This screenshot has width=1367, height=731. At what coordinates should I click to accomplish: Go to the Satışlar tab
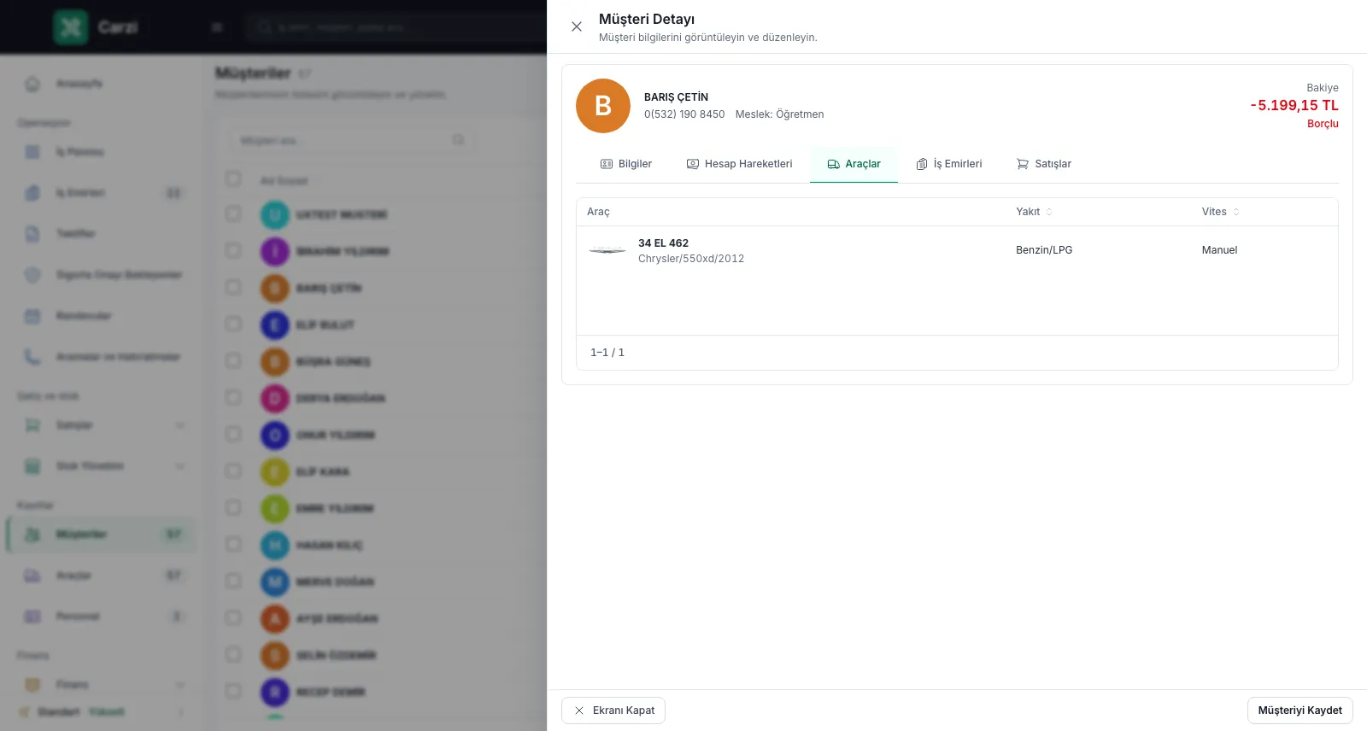1044,164
